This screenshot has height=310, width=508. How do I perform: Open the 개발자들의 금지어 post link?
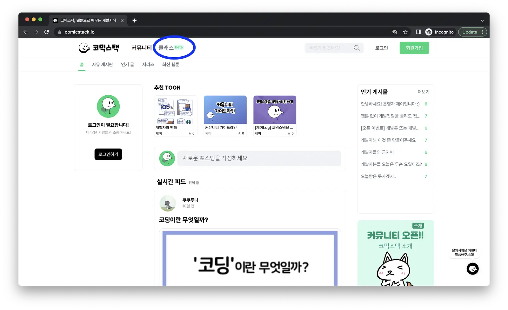pos(377,152)
